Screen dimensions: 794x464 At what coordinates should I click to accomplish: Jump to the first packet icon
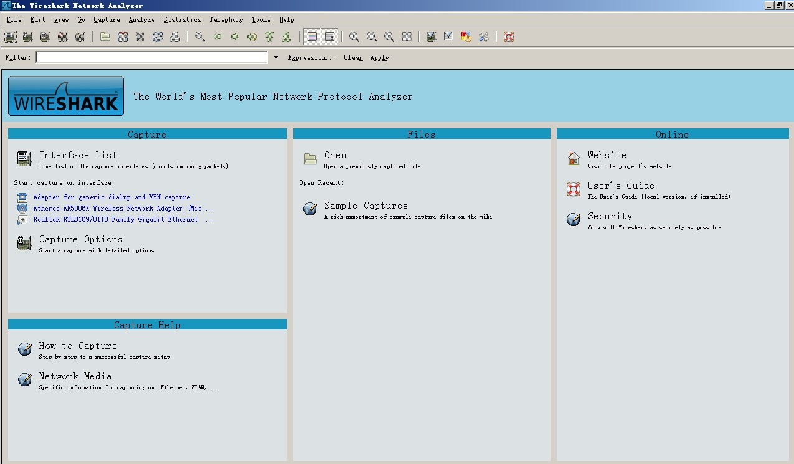coord(270,37)
